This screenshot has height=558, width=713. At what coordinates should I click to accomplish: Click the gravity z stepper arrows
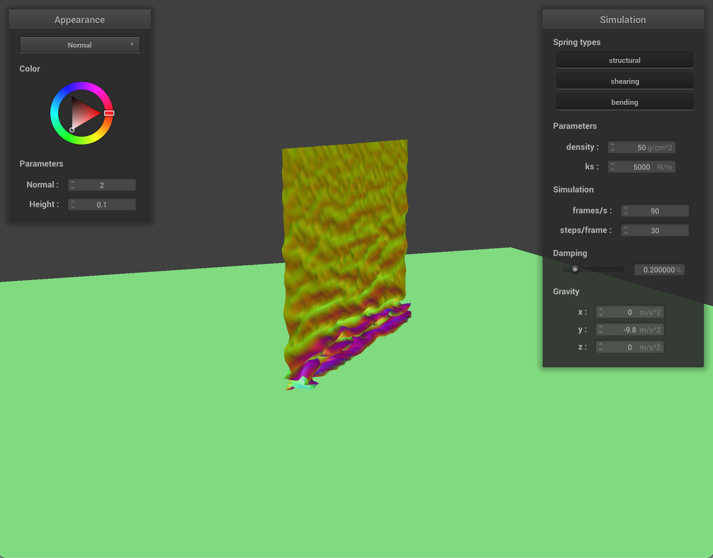pos(601,347)
